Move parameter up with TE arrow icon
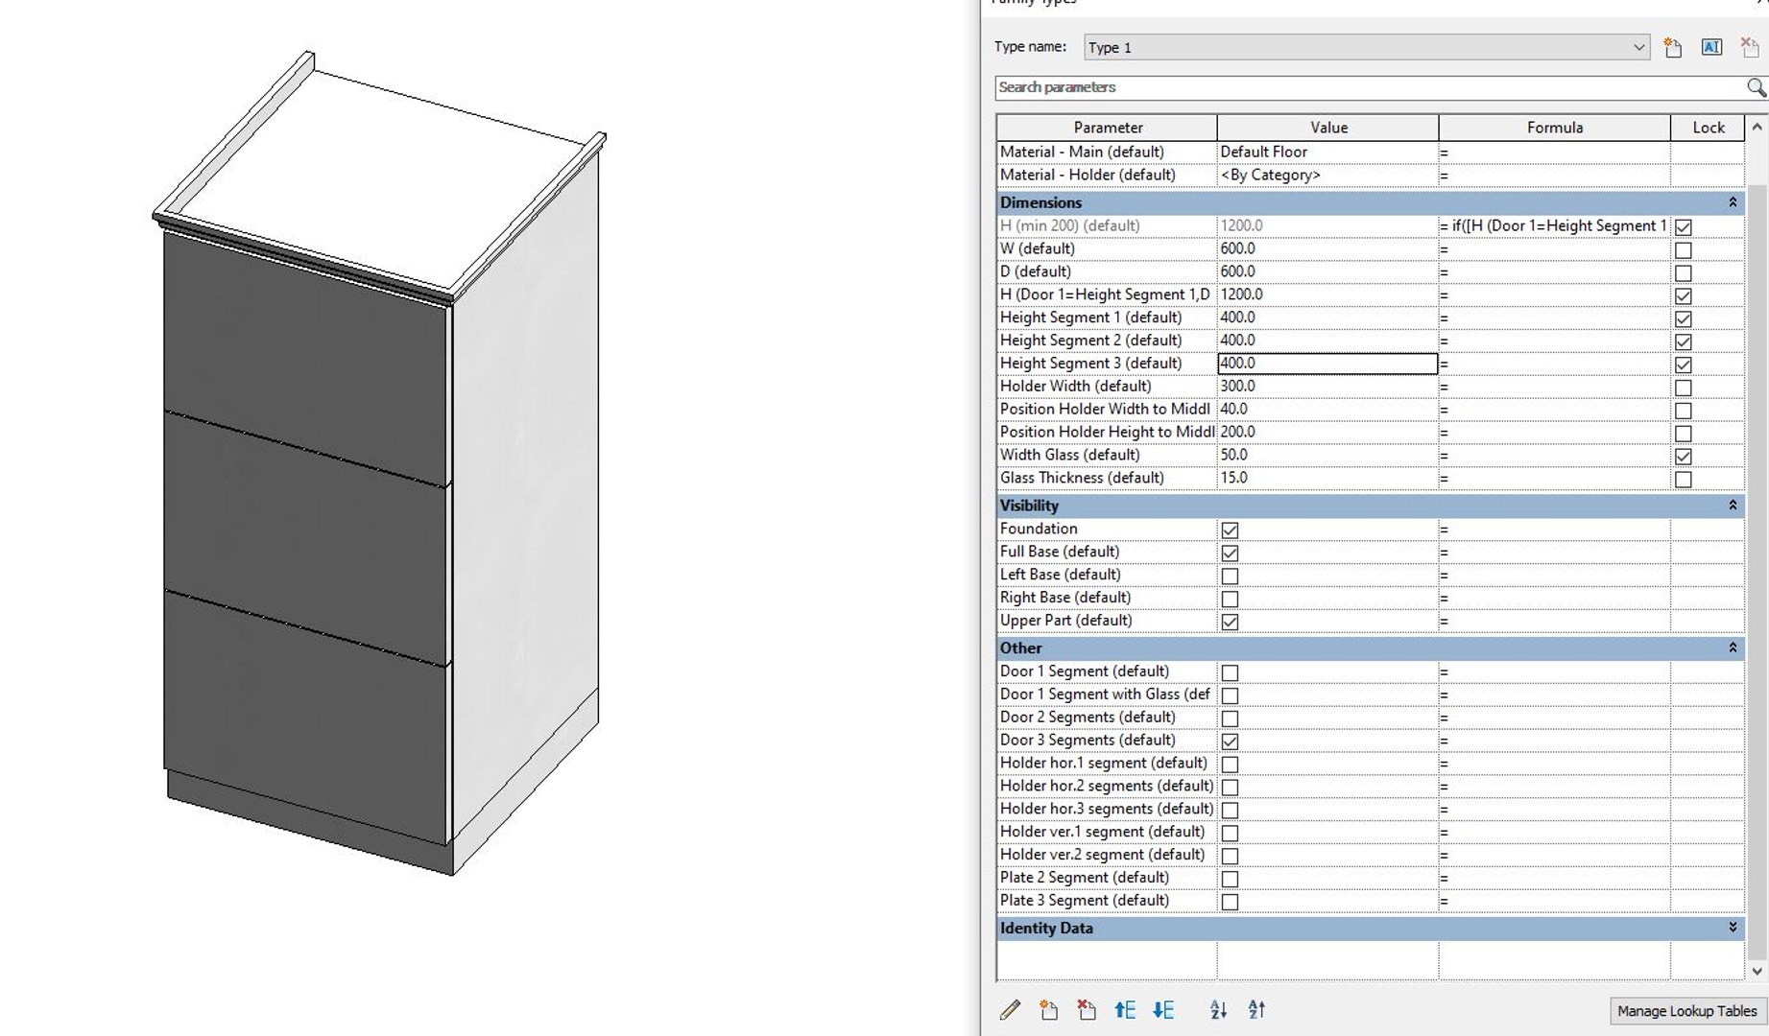Screen dimensions: 1769x1036 tap(1125, 1009)
